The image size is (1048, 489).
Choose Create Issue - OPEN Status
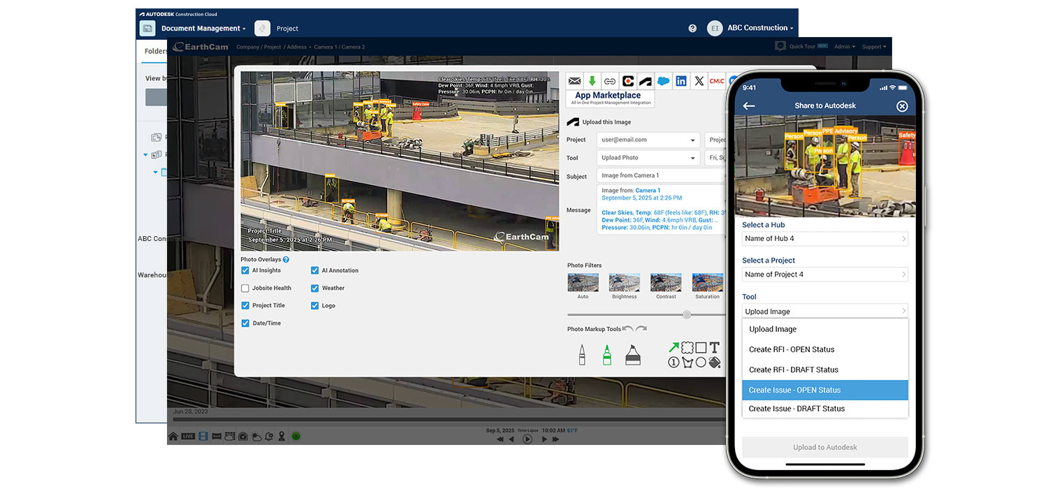click(825, 390)
